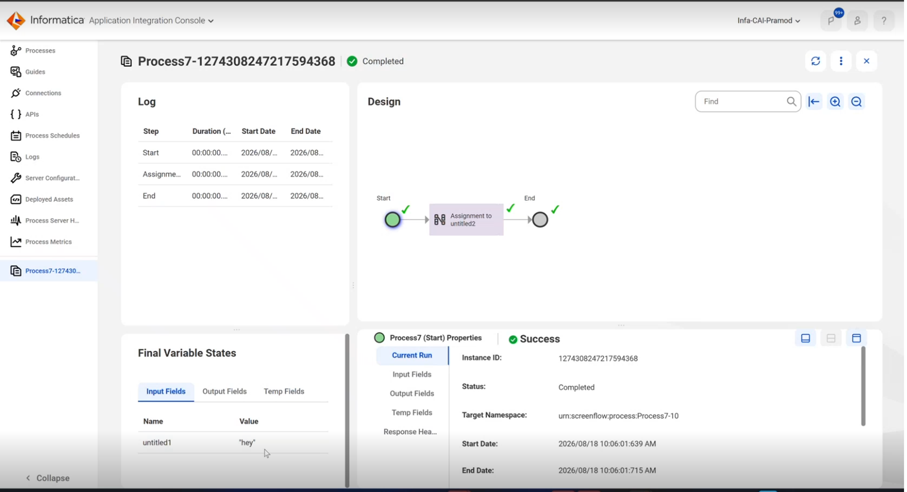Select the gray End node
This screenshot has width=907, height=492.
(x=540, y=219)
